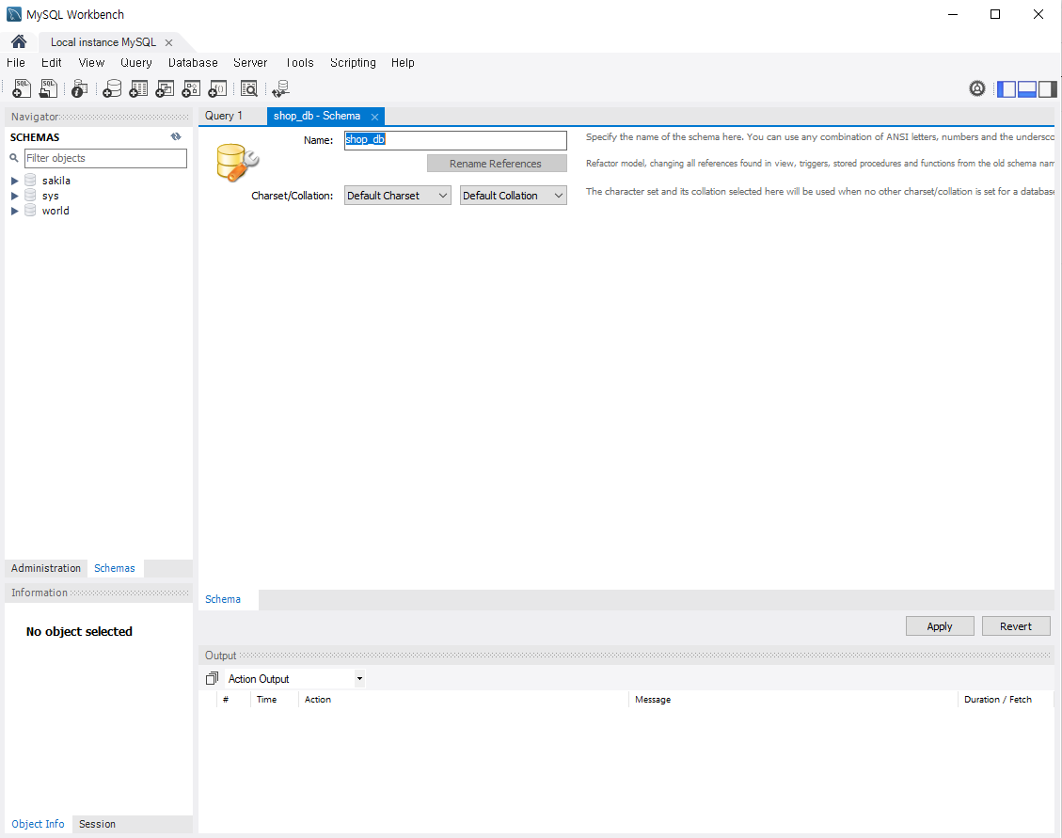This screenshot has height=838, width=1062.
Task: Open the Server menu
Action: click(x=250, y=62)
